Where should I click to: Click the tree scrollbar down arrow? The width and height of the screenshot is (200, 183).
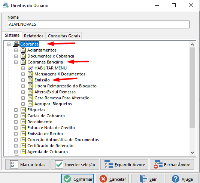coord(193,152)
